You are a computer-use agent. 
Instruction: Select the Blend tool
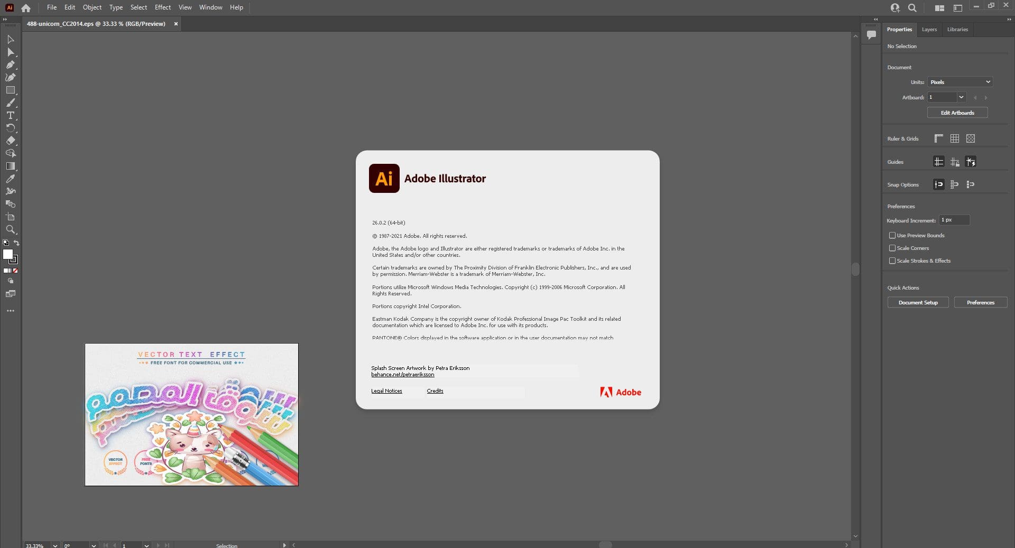(10, 204)
